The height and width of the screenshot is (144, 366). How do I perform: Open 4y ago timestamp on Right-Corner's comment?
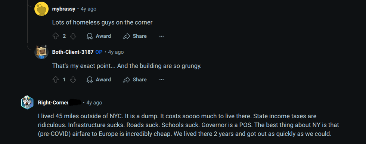[x=94, y=103]
